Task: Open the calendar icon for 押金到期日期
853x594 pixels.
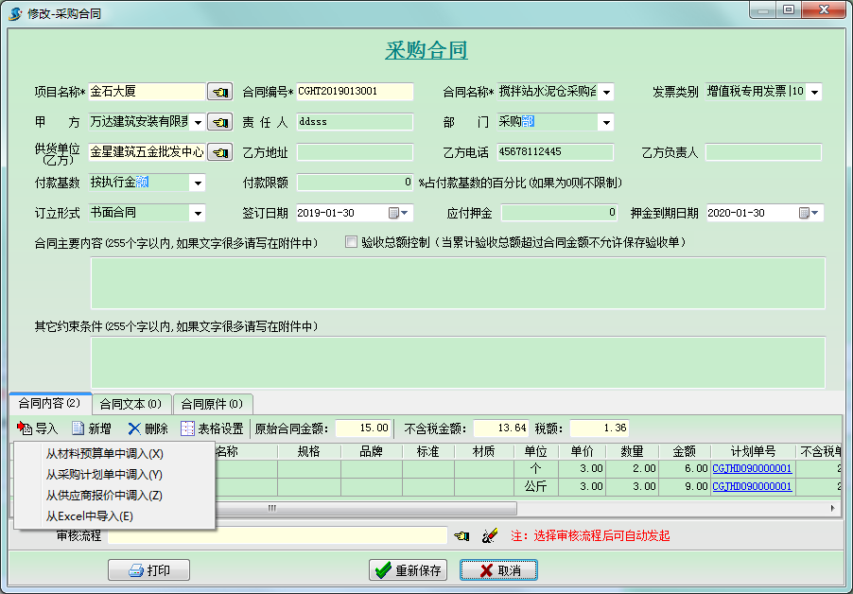Action: 809,213
